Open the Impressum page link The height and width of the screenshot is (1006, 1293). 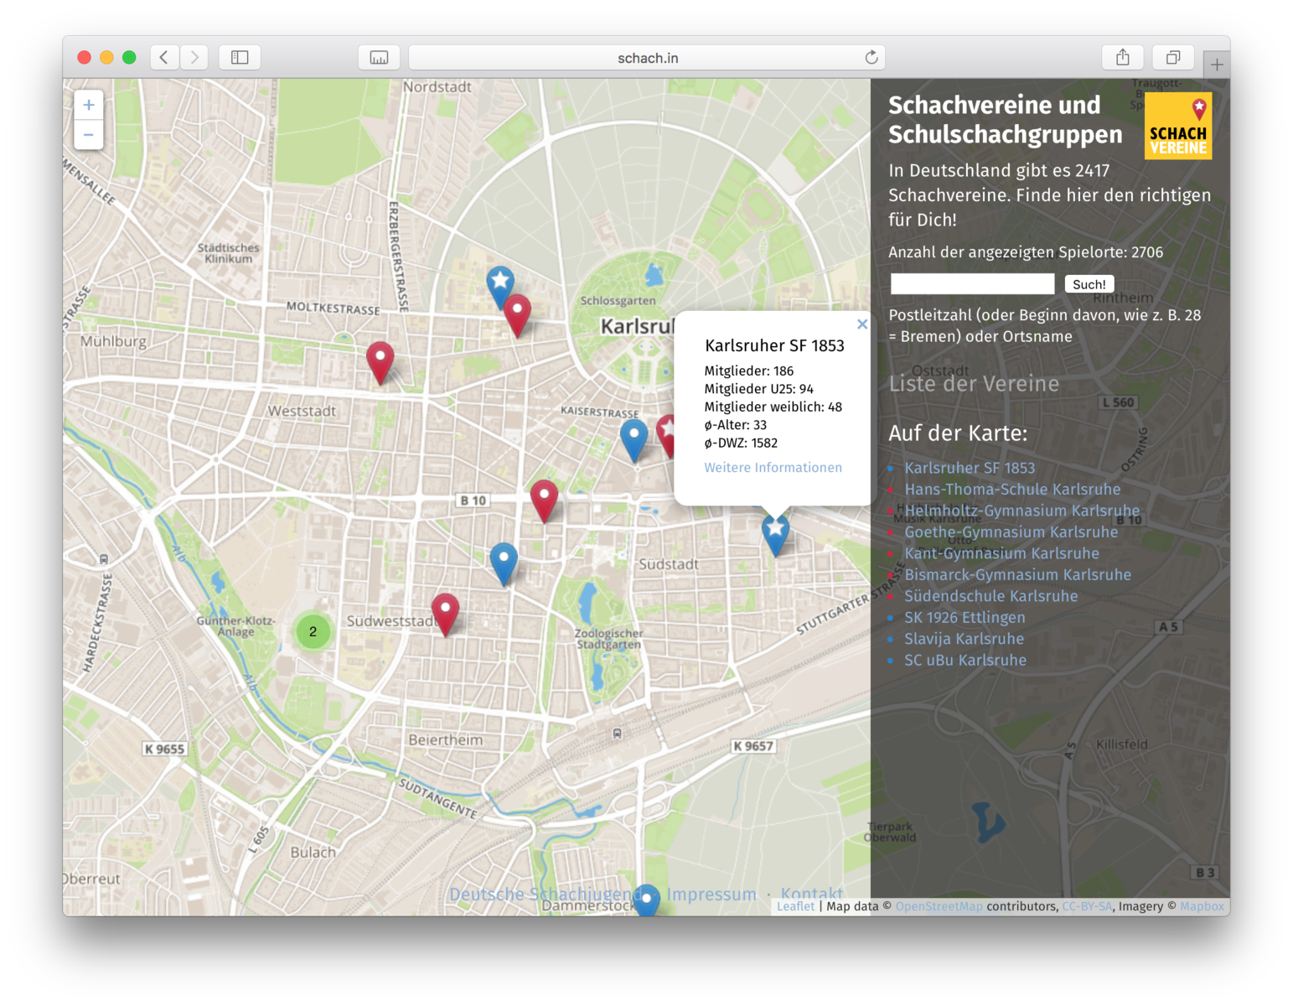pyautogui.click(x=711, y=895)
